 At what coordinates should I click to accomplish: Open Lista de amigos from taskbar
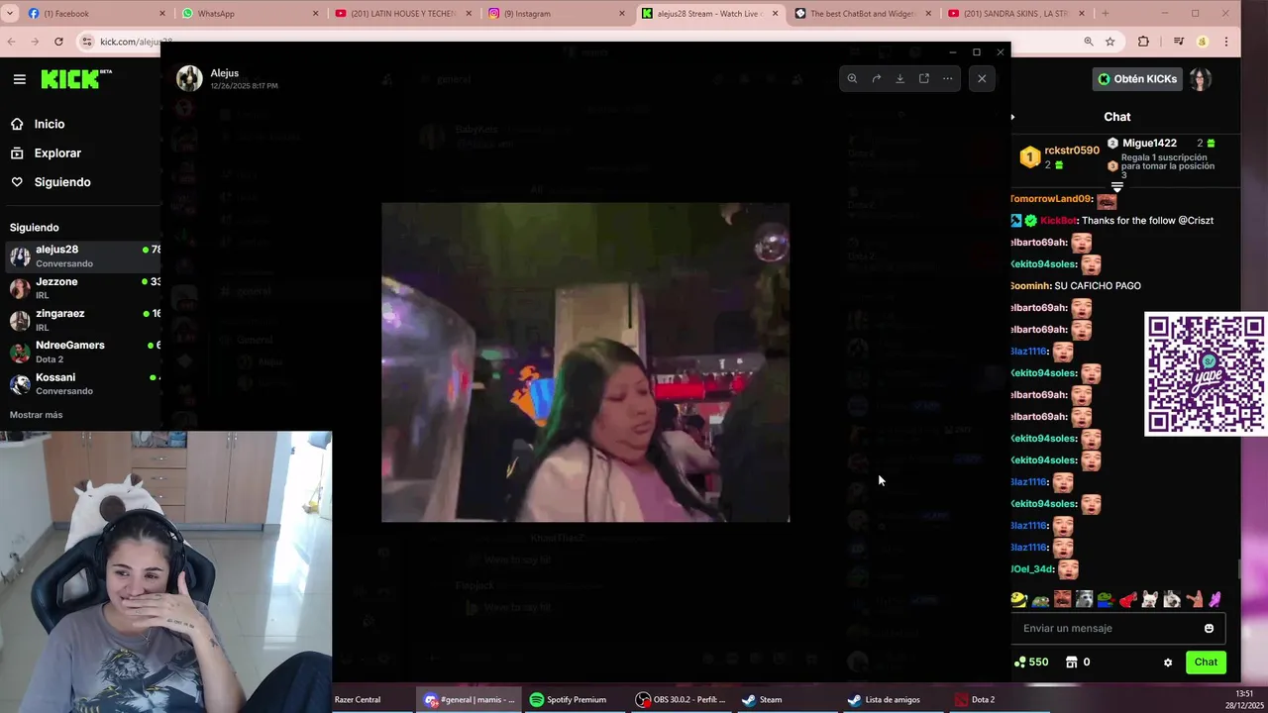(892, 699)
